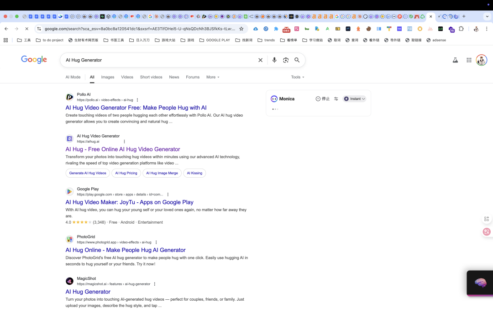
Task: Click the Monica logo icon
Action: pyautogui.click(x=274, y=98)
